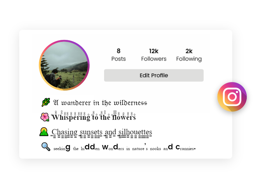Select the "A wanderer in the wilderness" line

tap(100, 103)
